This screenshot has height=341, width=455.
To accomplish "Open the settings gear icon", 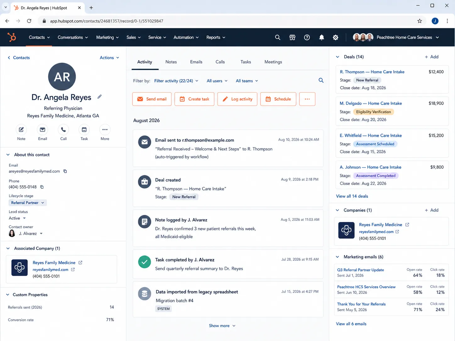I will click(x=336, y=37).
